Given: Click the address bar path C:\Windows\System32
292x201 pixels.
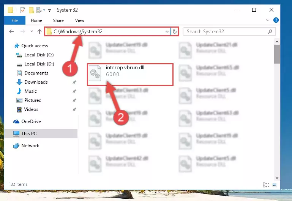Looking at the screenshot, I should 78,31.
